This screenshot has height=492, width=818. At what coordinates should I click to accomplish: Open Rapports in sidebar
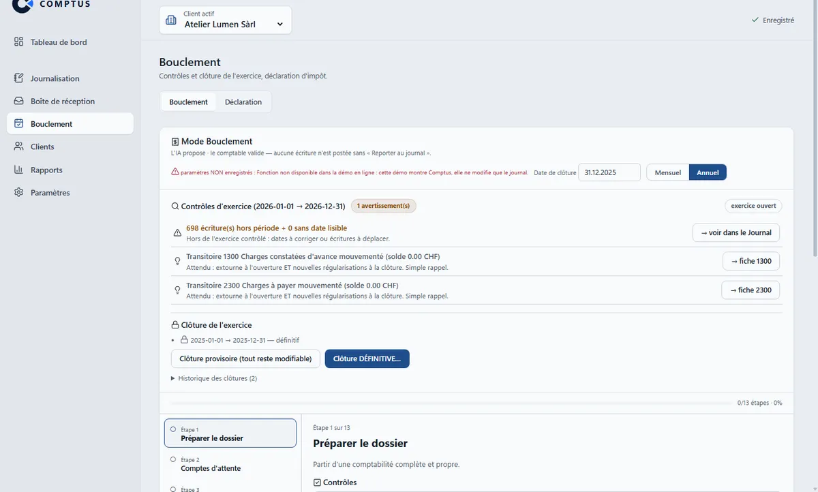(70, 170)
